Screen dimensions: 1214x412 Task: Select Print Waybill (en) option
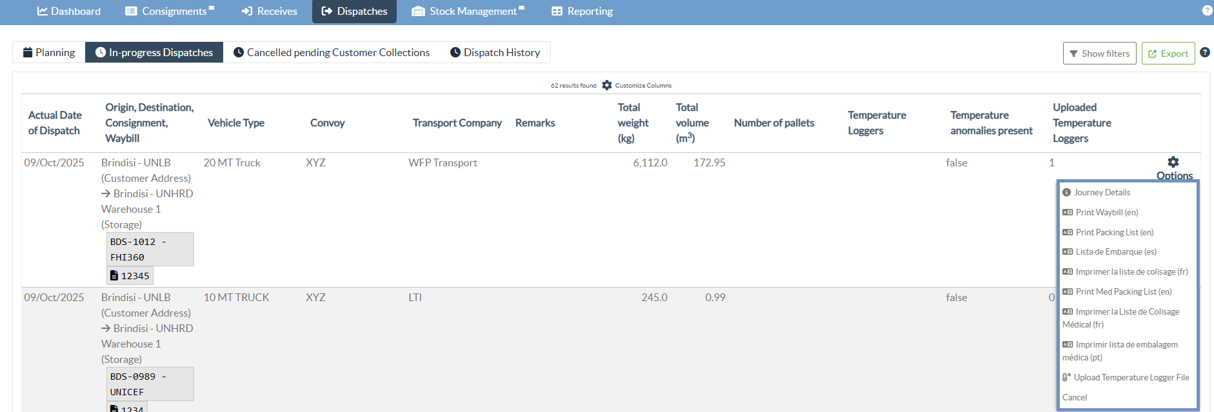pyautogui.click(x=1106, y=212)
